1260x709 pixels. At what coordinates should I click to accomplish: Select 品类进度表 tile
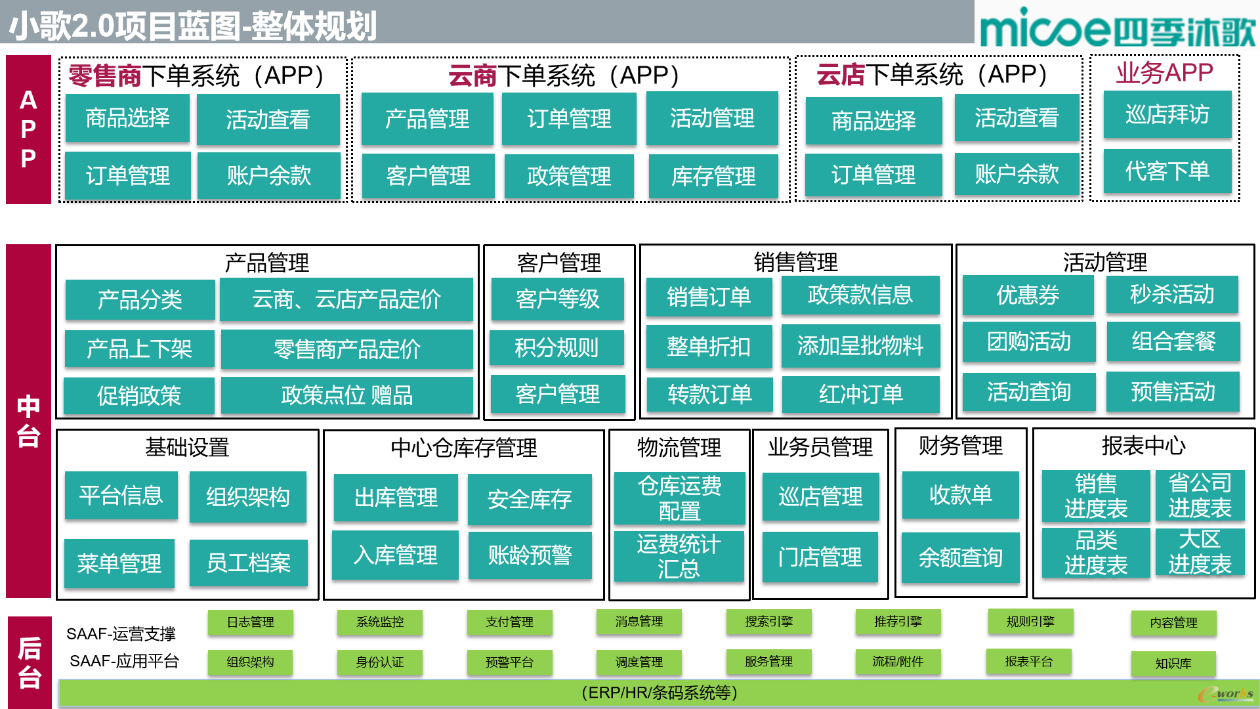coord(1096,552)
